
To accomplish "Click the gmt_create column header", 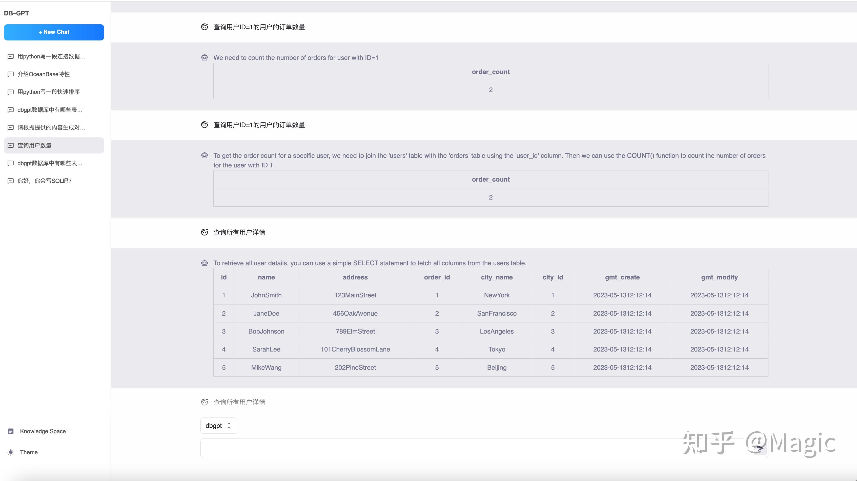I will 622,277.
